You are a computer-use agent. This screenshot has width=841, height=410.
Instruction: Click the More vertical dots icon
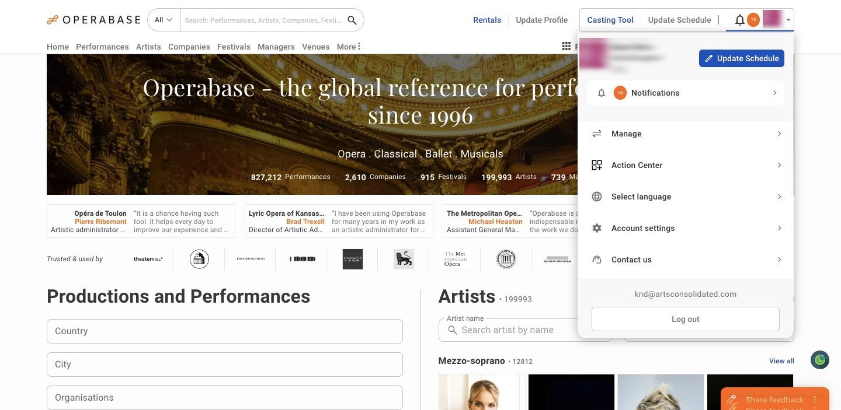pyautogui.click(x=359, y=46)
